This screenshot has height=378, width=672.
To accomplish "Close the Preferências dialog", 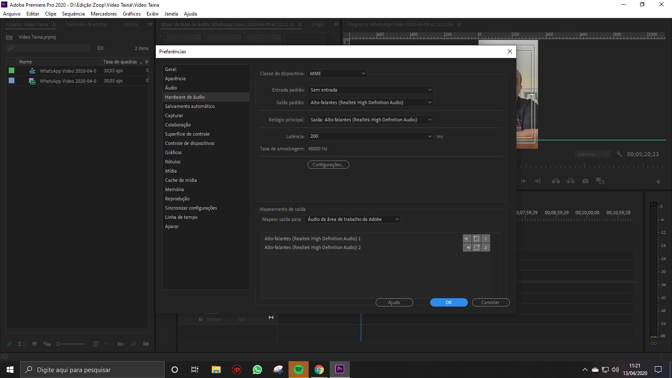I will coord(510,51).
